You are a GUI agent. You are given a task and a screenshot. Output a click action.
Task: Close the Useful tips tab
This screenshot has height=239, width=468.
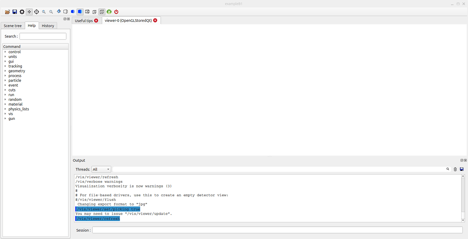96,20
